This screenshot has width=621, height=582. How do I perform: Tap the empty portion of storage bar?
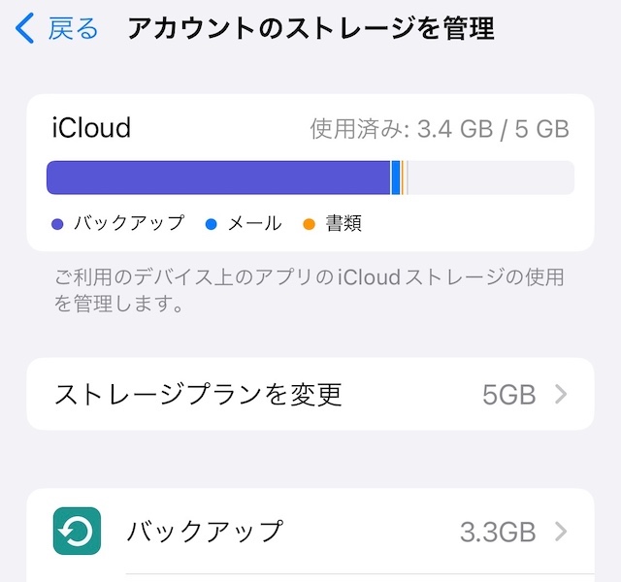tap(490, 178)
